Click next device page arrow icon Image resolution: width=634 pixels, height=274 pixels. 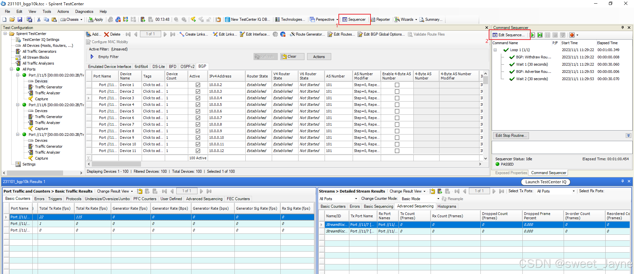point(165,34)
